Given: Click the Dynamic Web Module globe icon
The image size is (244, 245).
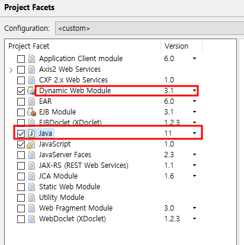Looking at the screenshot, I should pos(31,91).
